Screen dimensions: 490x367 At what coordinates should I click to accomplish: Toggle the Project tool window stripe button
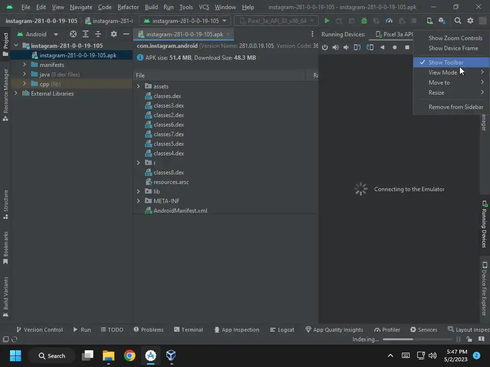coord(5,44)
